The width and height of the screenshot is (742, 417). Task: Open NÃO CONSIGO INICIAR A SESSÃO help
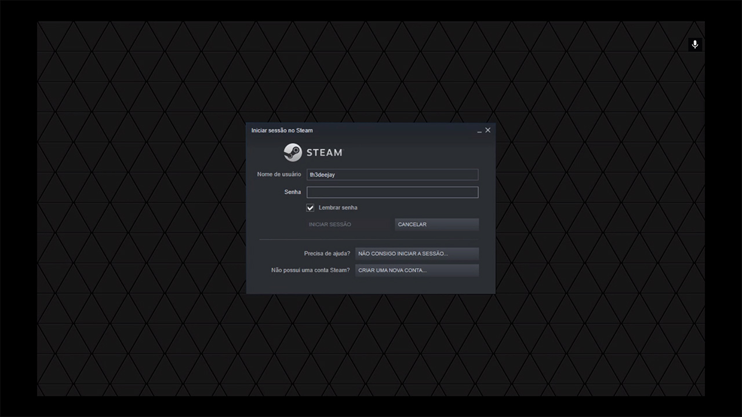(417, 254)
